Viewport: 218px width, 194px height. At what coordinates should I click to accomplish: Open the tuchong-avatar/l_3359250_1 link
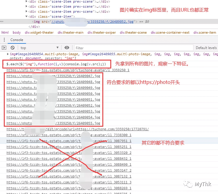(x=68, y=70)
